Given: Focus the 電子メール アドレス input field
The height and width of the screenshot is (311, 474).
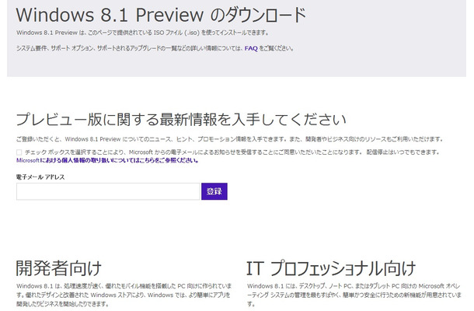Looking at the screenshot, I should click(108, 191).
